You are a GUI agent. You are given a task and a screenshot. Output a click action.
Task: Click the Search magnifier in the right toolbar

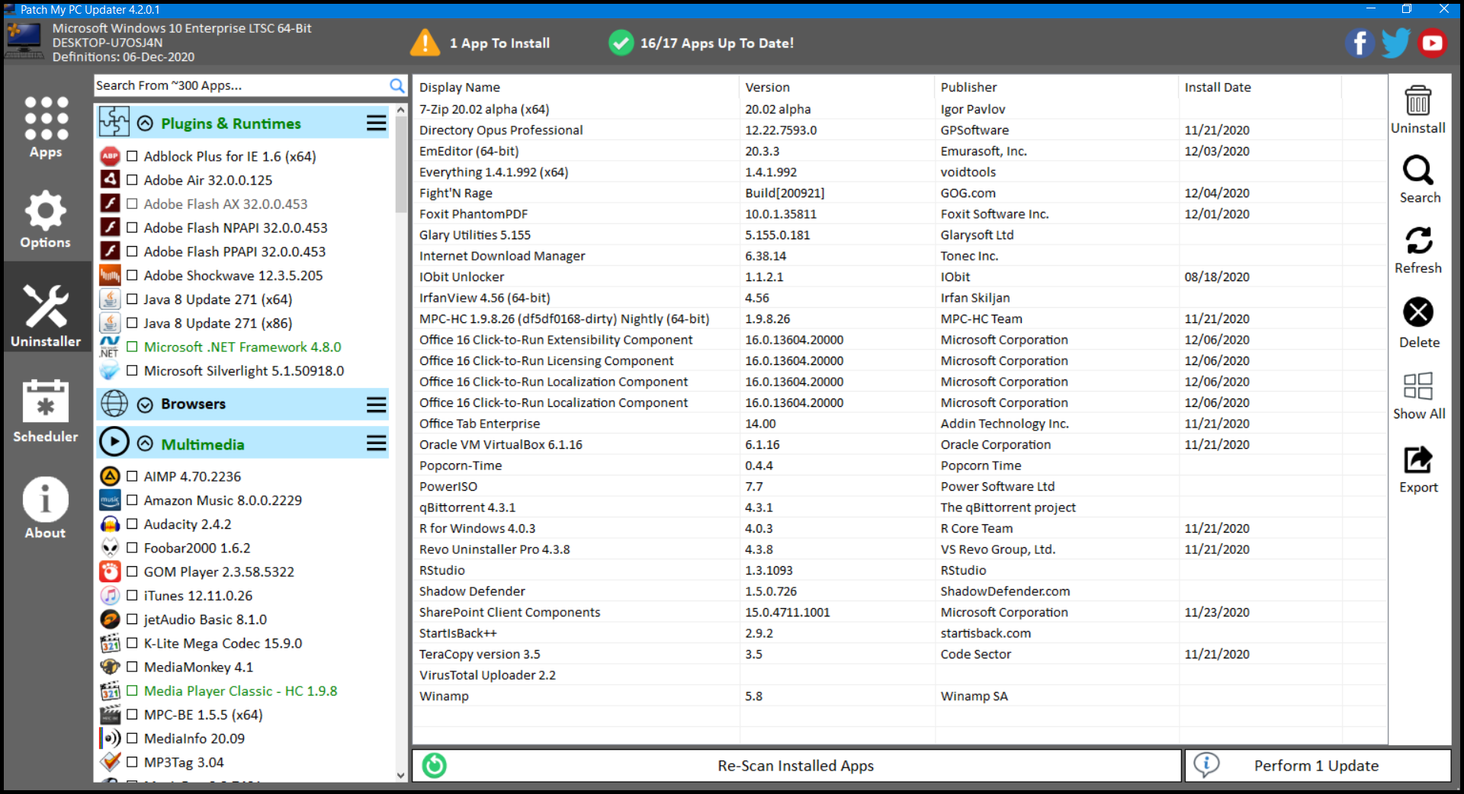pos(1418,170)
